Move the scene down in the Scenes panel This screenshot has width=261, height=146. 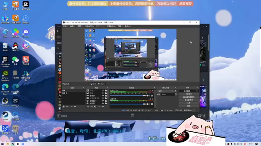point(75,107)
